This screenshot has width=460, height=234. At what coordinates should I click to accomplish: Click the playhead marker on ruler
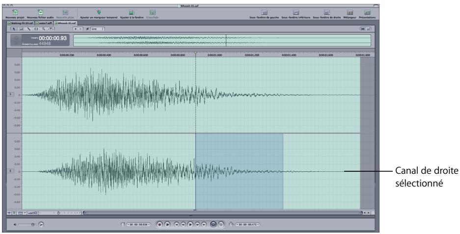click(196, 53)
